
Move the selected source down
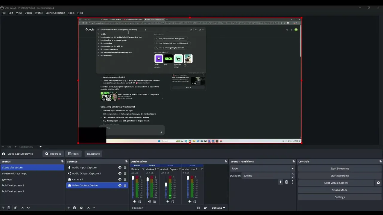pyautogui.click(x=94, y=208)
